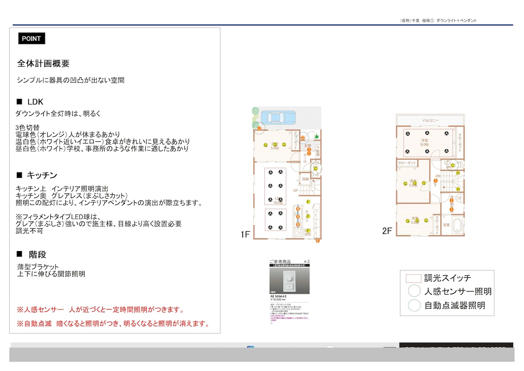The width and height of the screenshot is (524, 371).
Task: Click the header title (仮称)千葉 桜様① ダウンライト+ペンダント
Action: click(438, 20)
